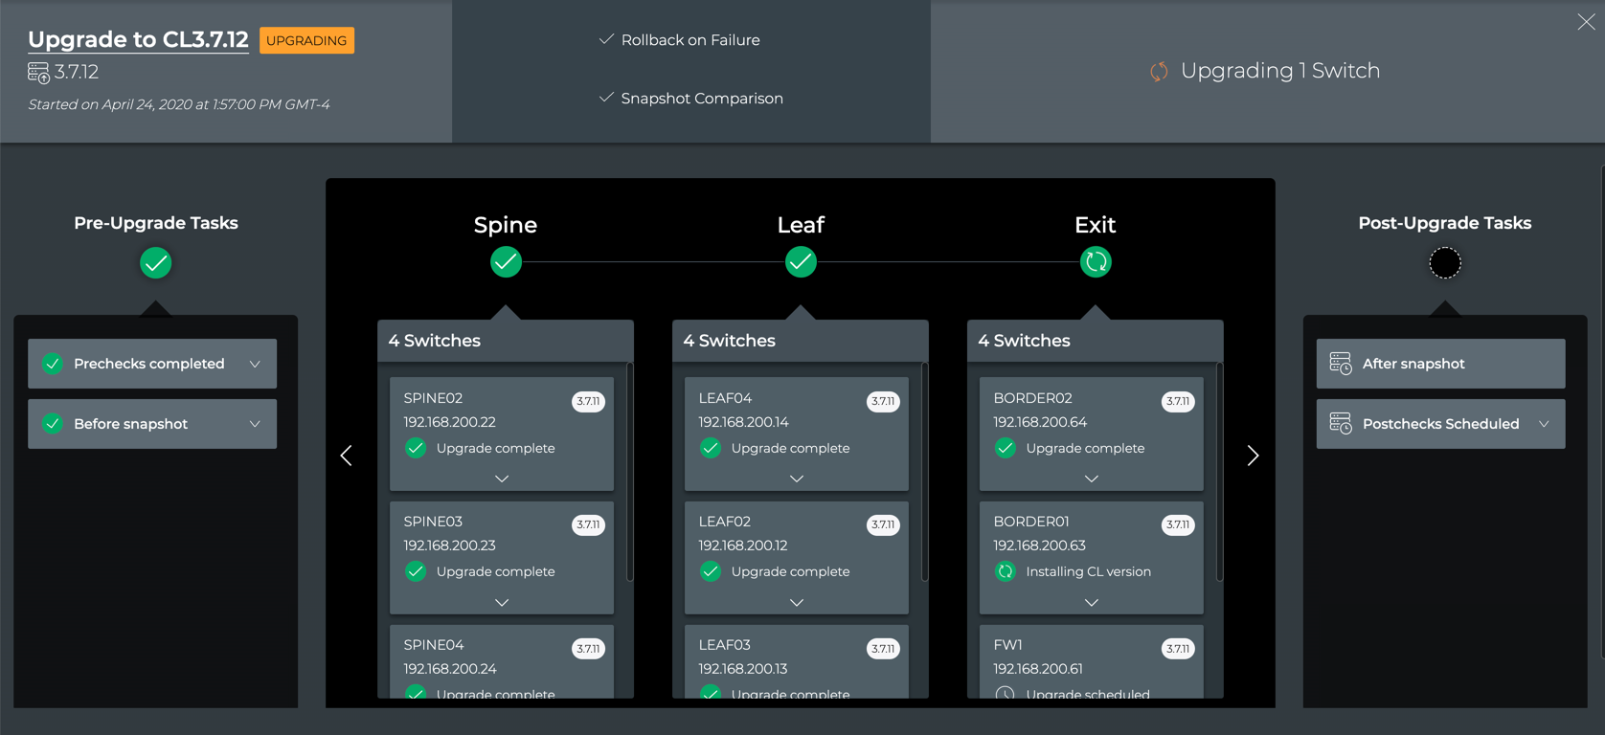Click the Exit stage in-progress icon
1605x735 pixels.
tap(1095, 261)
